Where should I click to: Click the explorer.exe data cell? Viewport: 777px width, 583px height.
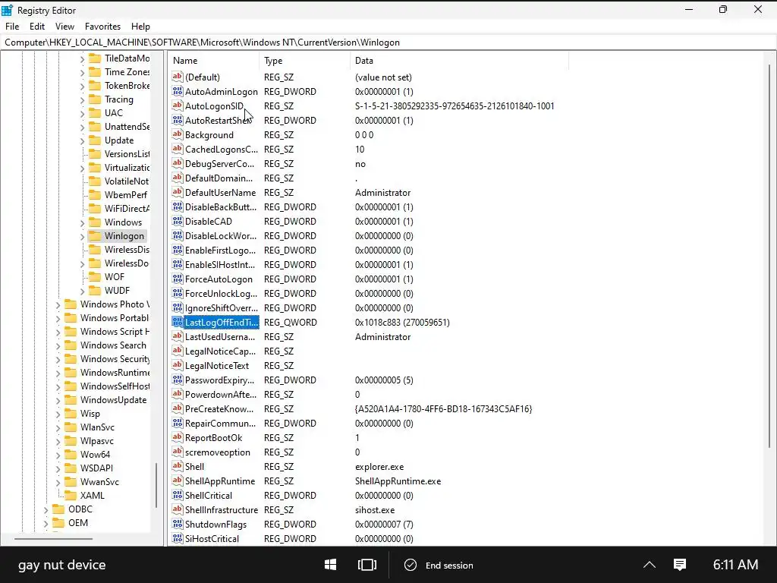click(379, 467)
